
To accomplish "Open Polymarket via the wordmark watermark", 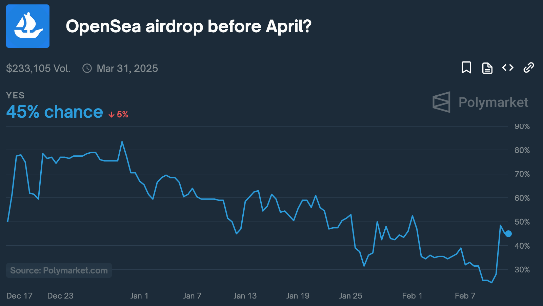I will 494,102.
